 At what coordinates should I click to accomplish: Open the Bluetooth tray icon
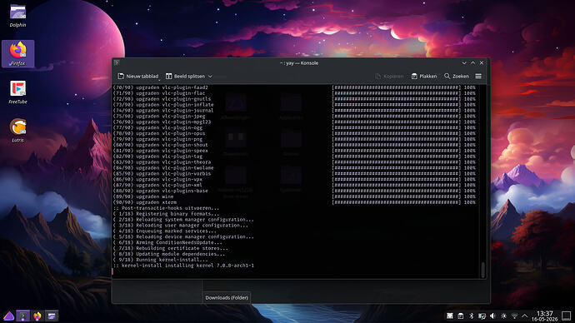(x=471, y=316)
